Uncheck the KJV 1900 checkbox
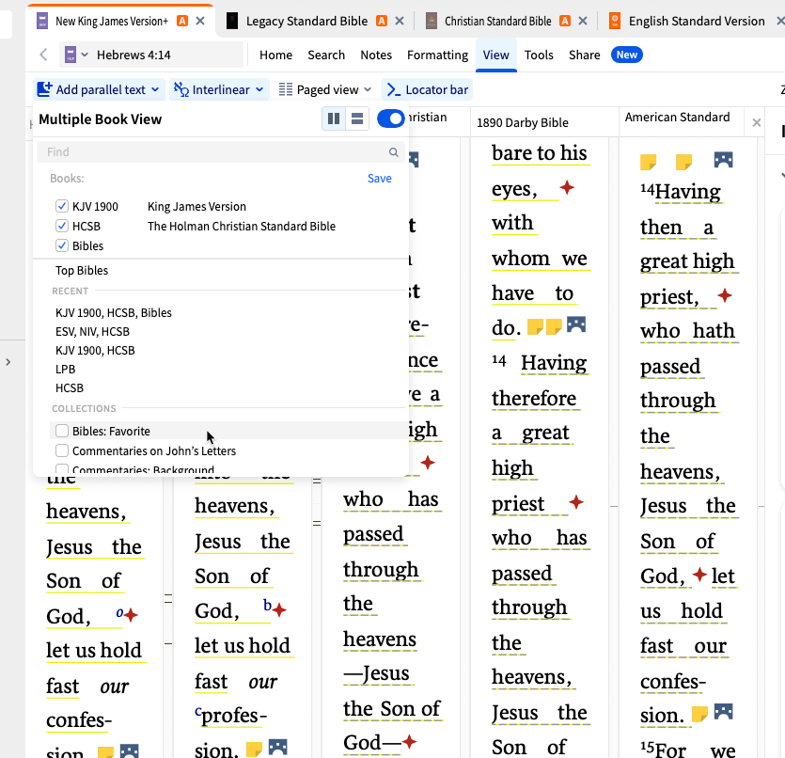The width and height of the screenshot is (785, 758). tap(62, 206)
